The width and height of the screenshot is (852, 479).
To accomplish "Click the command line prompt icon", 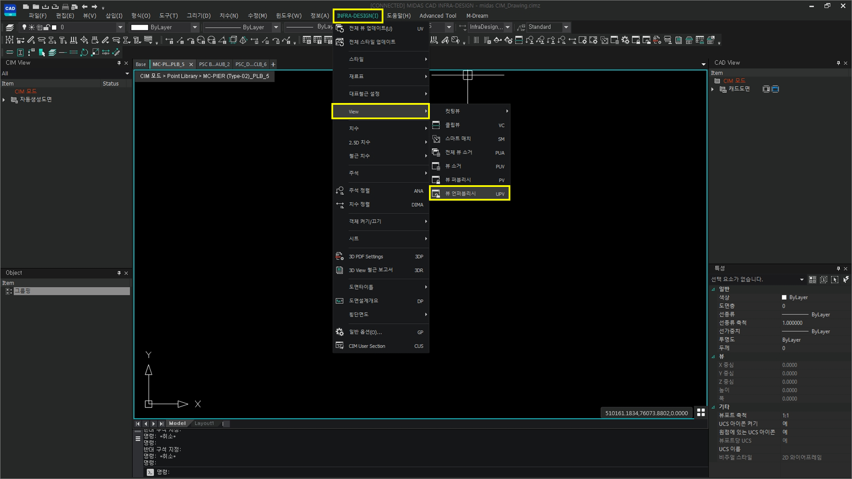I will pos(150,472).
